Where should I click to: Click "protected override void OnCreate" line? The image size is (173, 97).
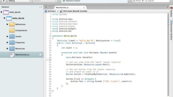pyautogui.click(x=89, y=53)
